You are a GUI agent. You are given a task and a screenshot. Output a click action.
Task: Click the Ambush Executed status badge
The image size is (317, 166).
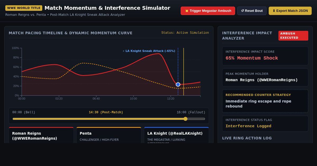(x=293, y=36)
